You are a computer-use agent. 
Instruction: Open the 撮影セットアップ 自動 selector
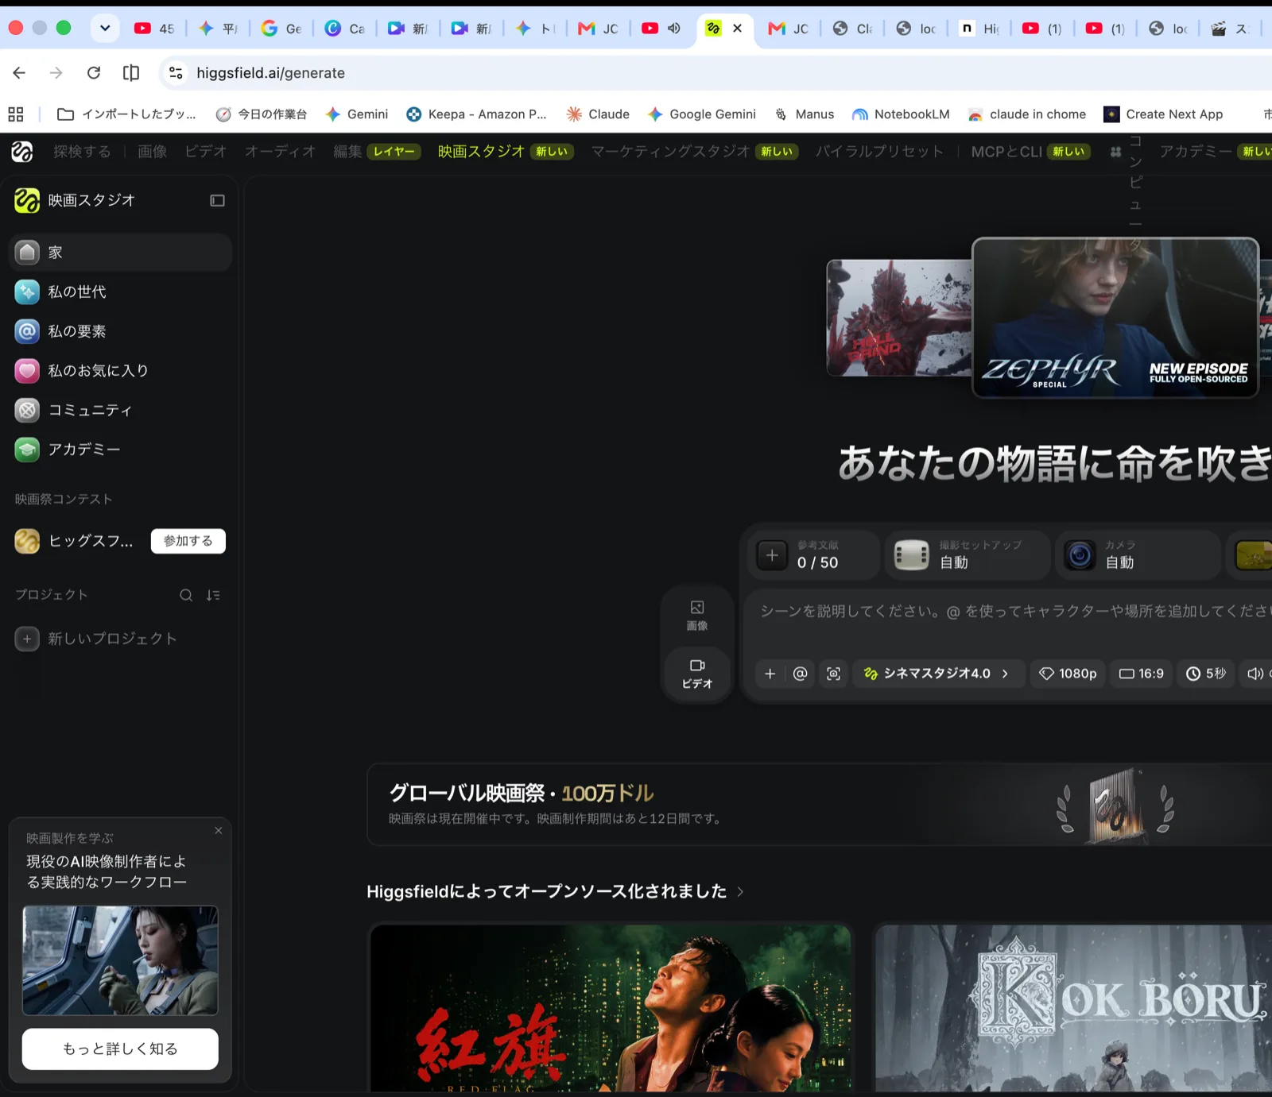968,555
